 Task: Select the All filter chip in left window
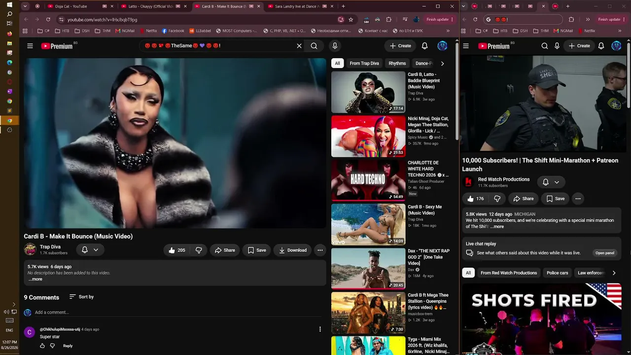pyautogui.click(x=337, y=63)
